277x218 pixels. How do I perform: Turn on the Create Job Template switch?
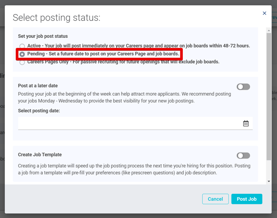(243, 156)
